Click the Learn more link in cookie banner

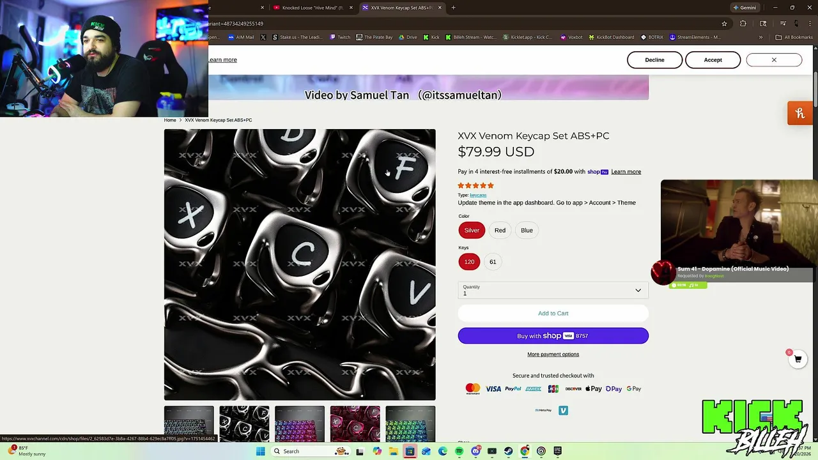(x=222, y=59)
